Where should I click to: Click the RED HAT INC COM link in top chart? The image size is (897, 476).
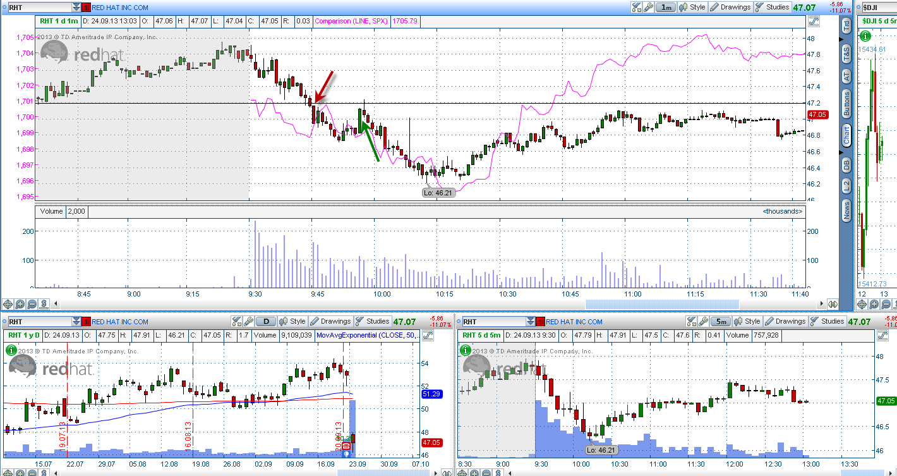point(120,7)
